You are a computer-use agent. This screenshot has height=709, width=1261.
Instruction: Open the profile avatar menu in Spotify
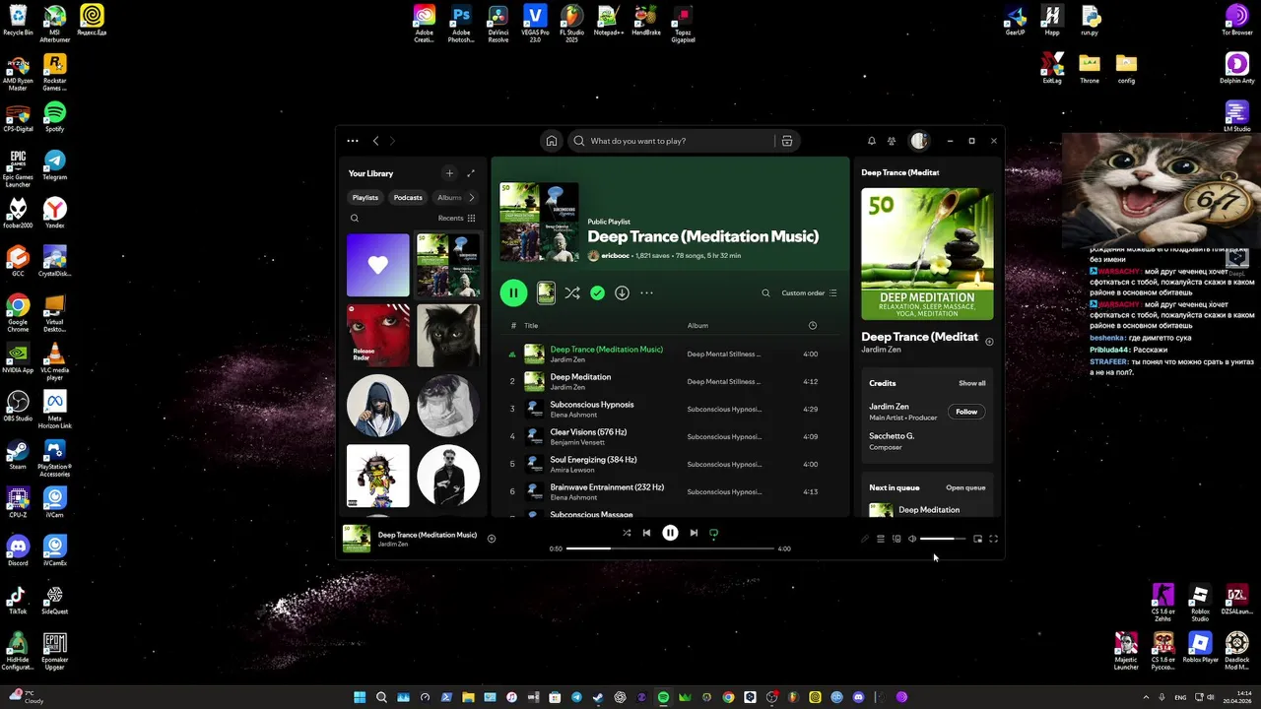tap(919, 141)
